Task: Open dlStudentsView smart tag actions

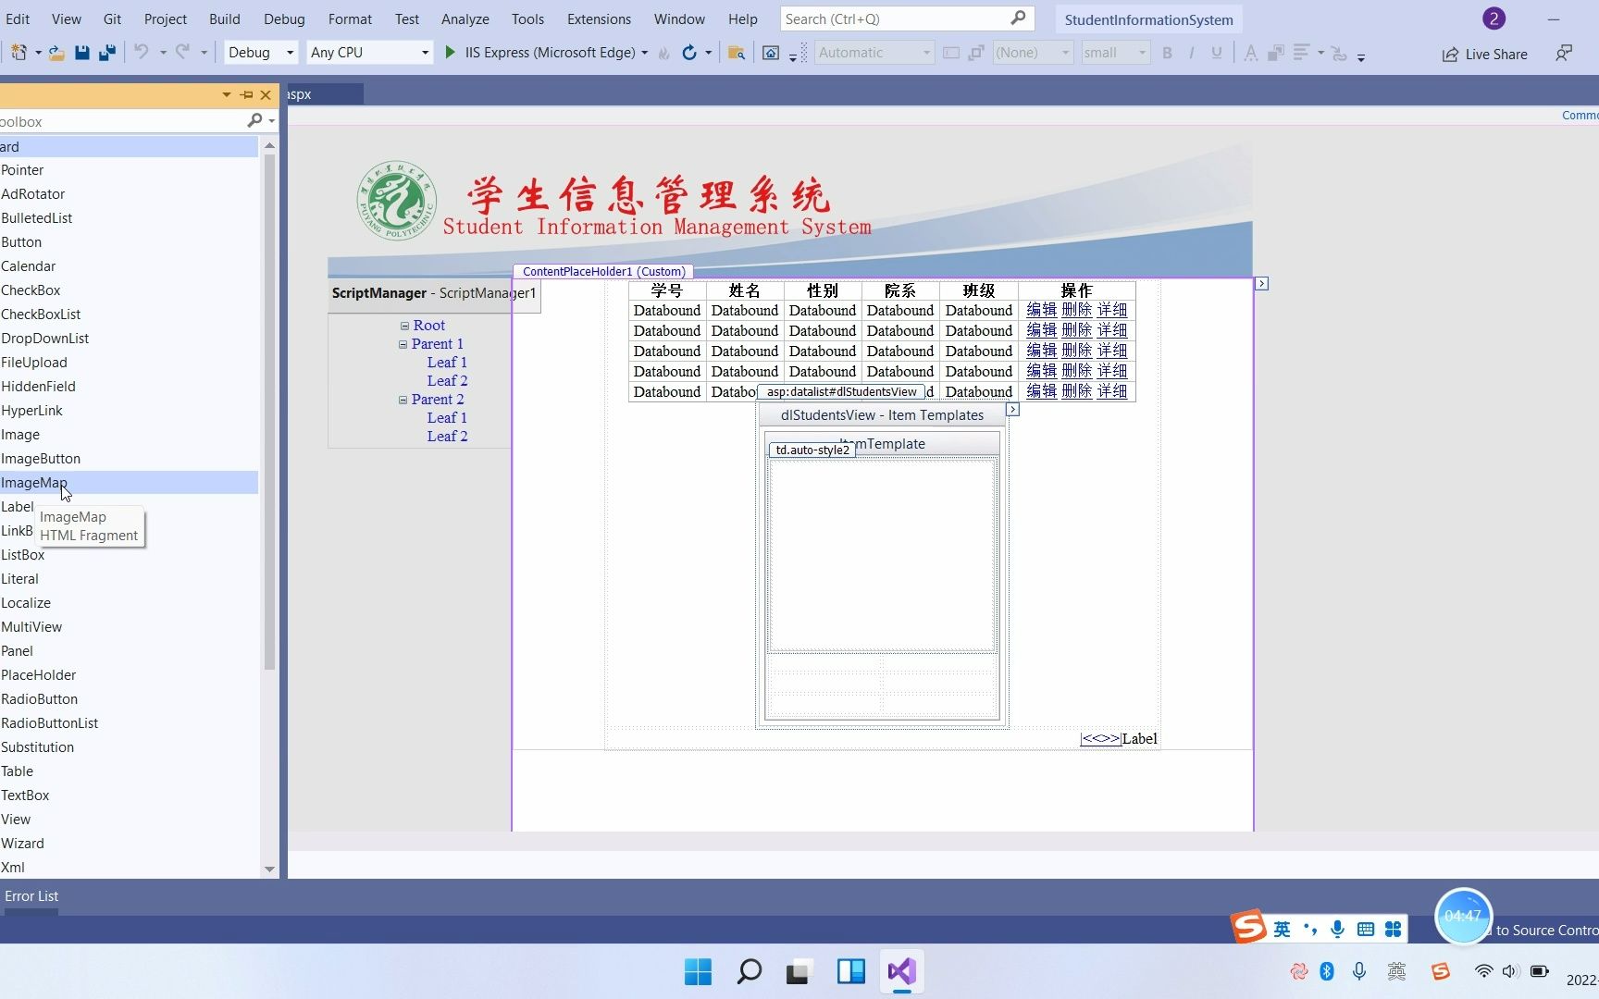Action: coord(1012,409)
